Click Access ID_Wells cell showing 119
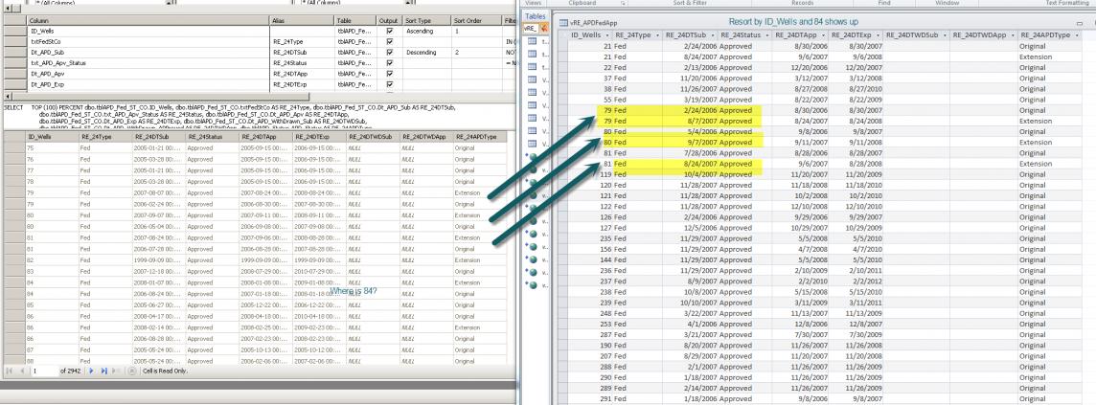The height and width of the screenshot is (405, 1096). click(x=591, y=174)
